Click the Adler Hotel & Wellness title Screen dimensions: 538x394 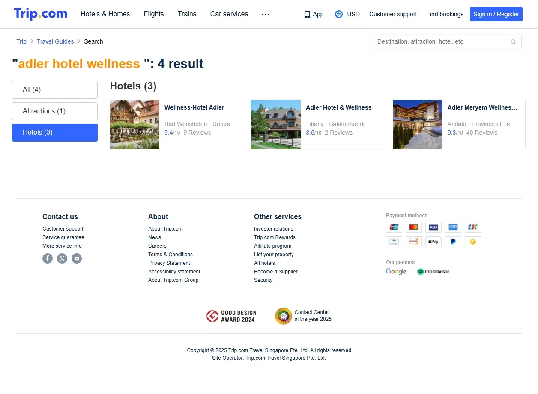[x=338, y=107]
